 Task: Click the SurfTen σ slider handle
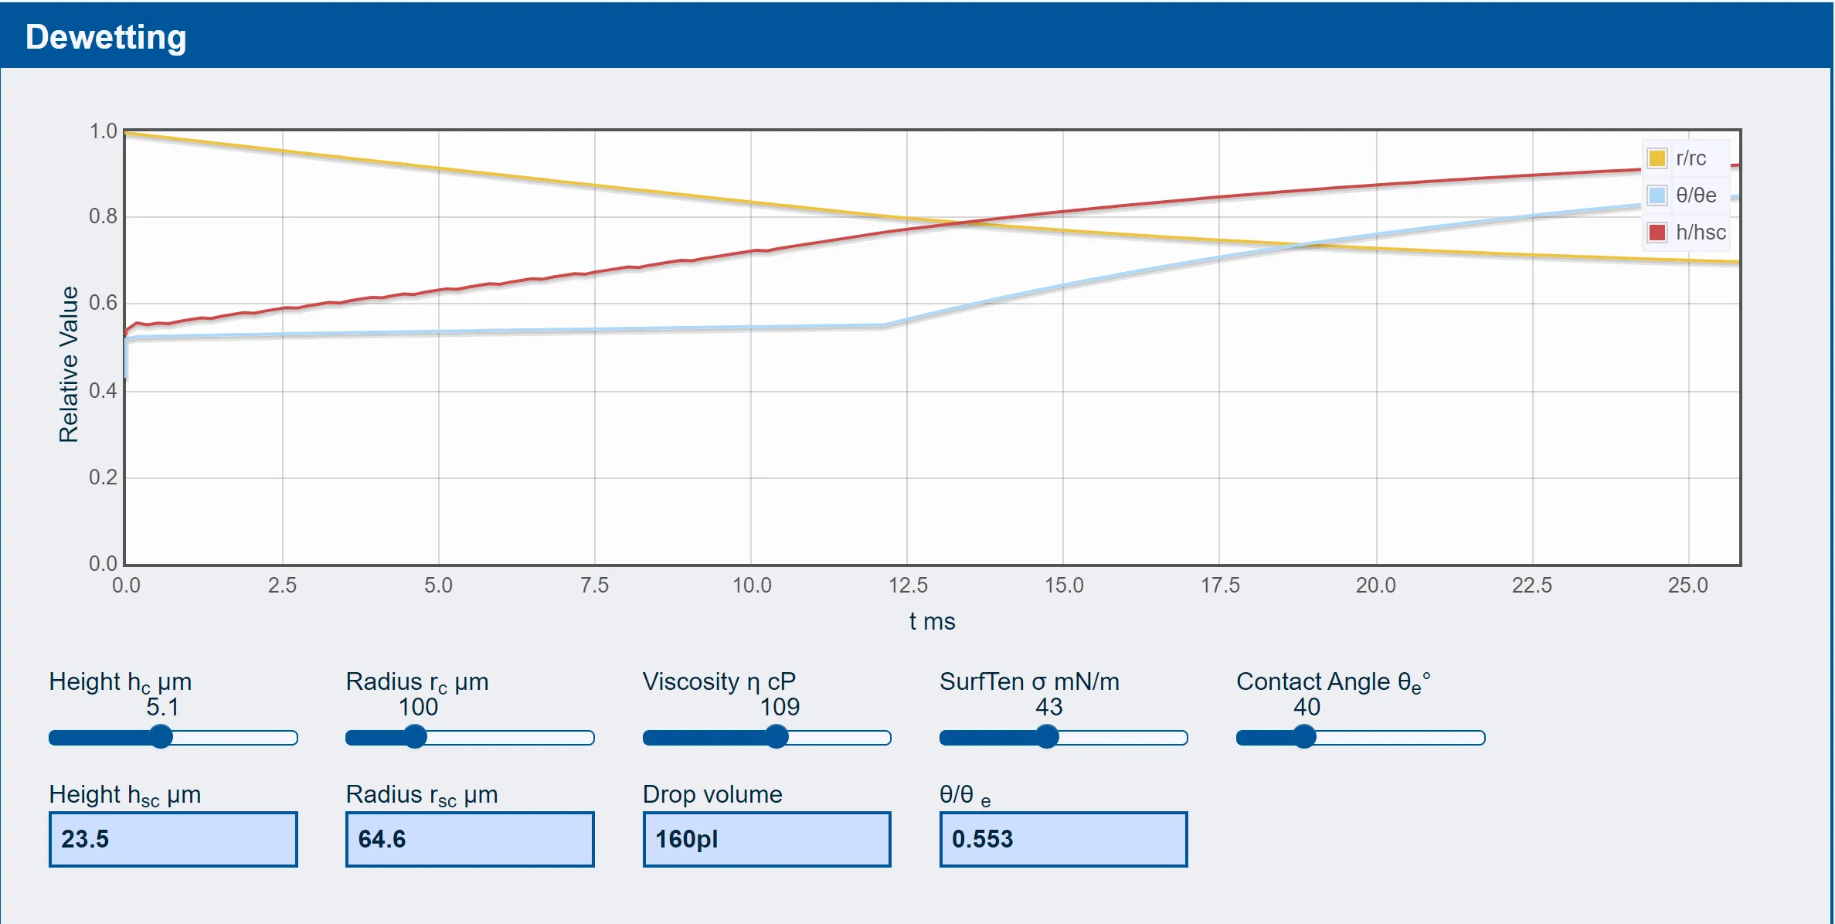[x=1047, y=737]
